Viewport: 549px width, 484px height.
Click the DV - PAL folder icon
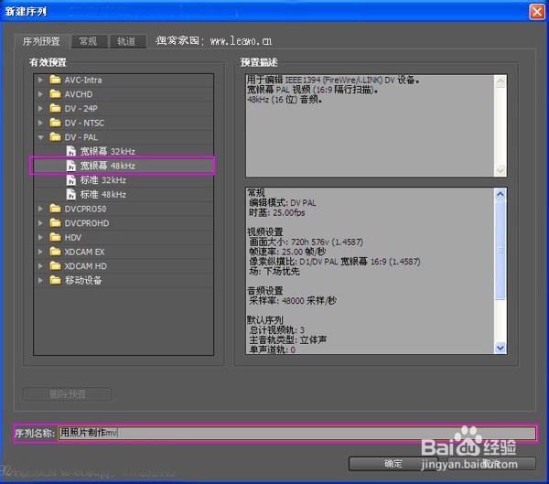(x=55, y=137)
